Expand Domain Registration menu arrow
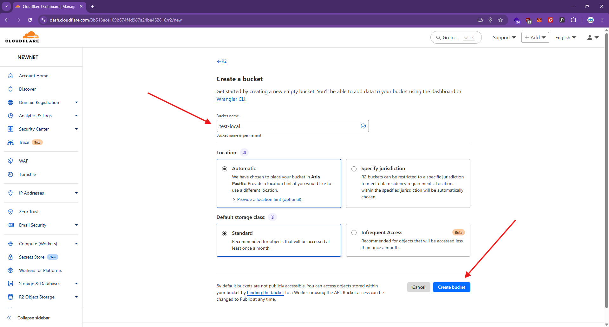 [x=76, y=102]
